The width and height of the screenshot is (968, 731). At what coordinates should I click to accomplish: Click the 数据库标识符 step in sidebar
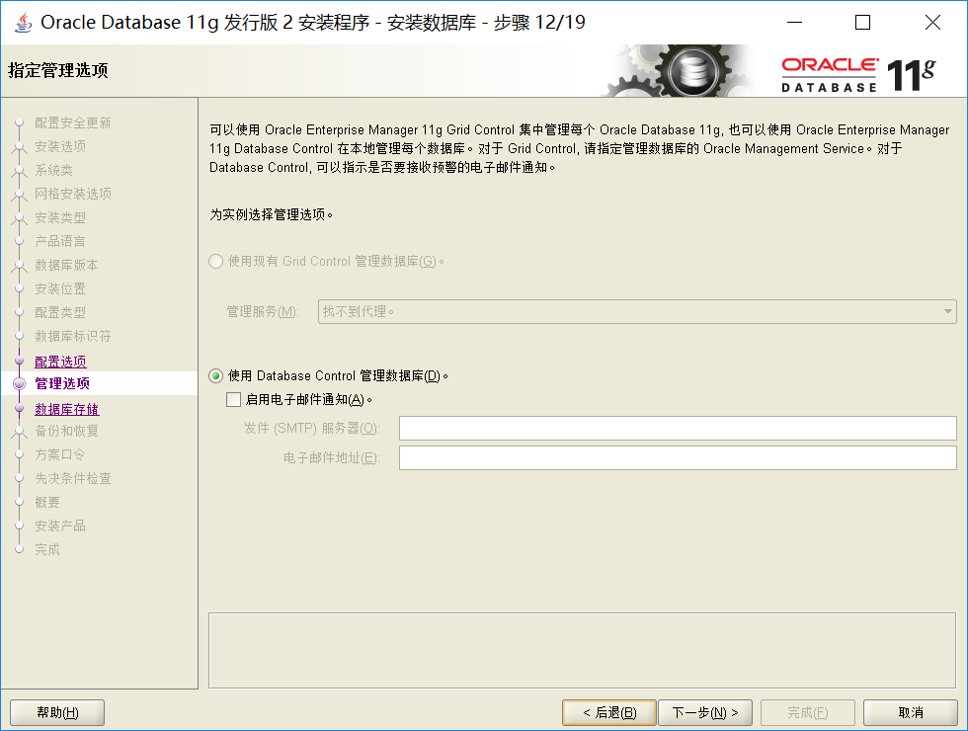click(x=73, y=336)
